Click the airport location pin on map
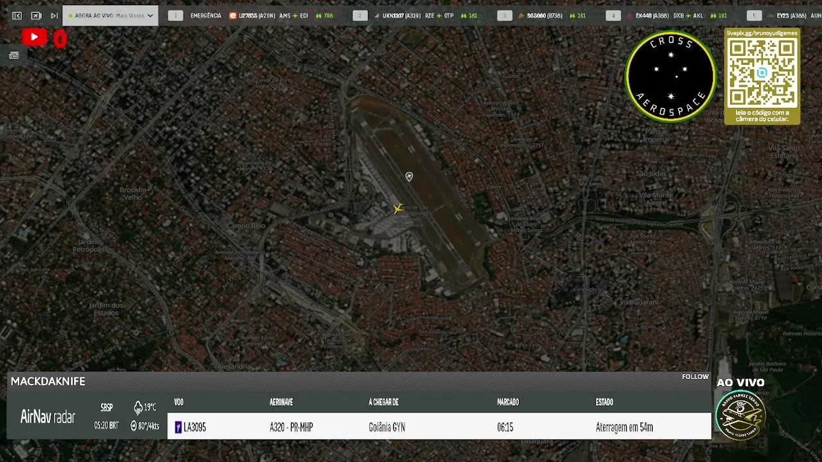822x462 pixels. coord(409,176)
